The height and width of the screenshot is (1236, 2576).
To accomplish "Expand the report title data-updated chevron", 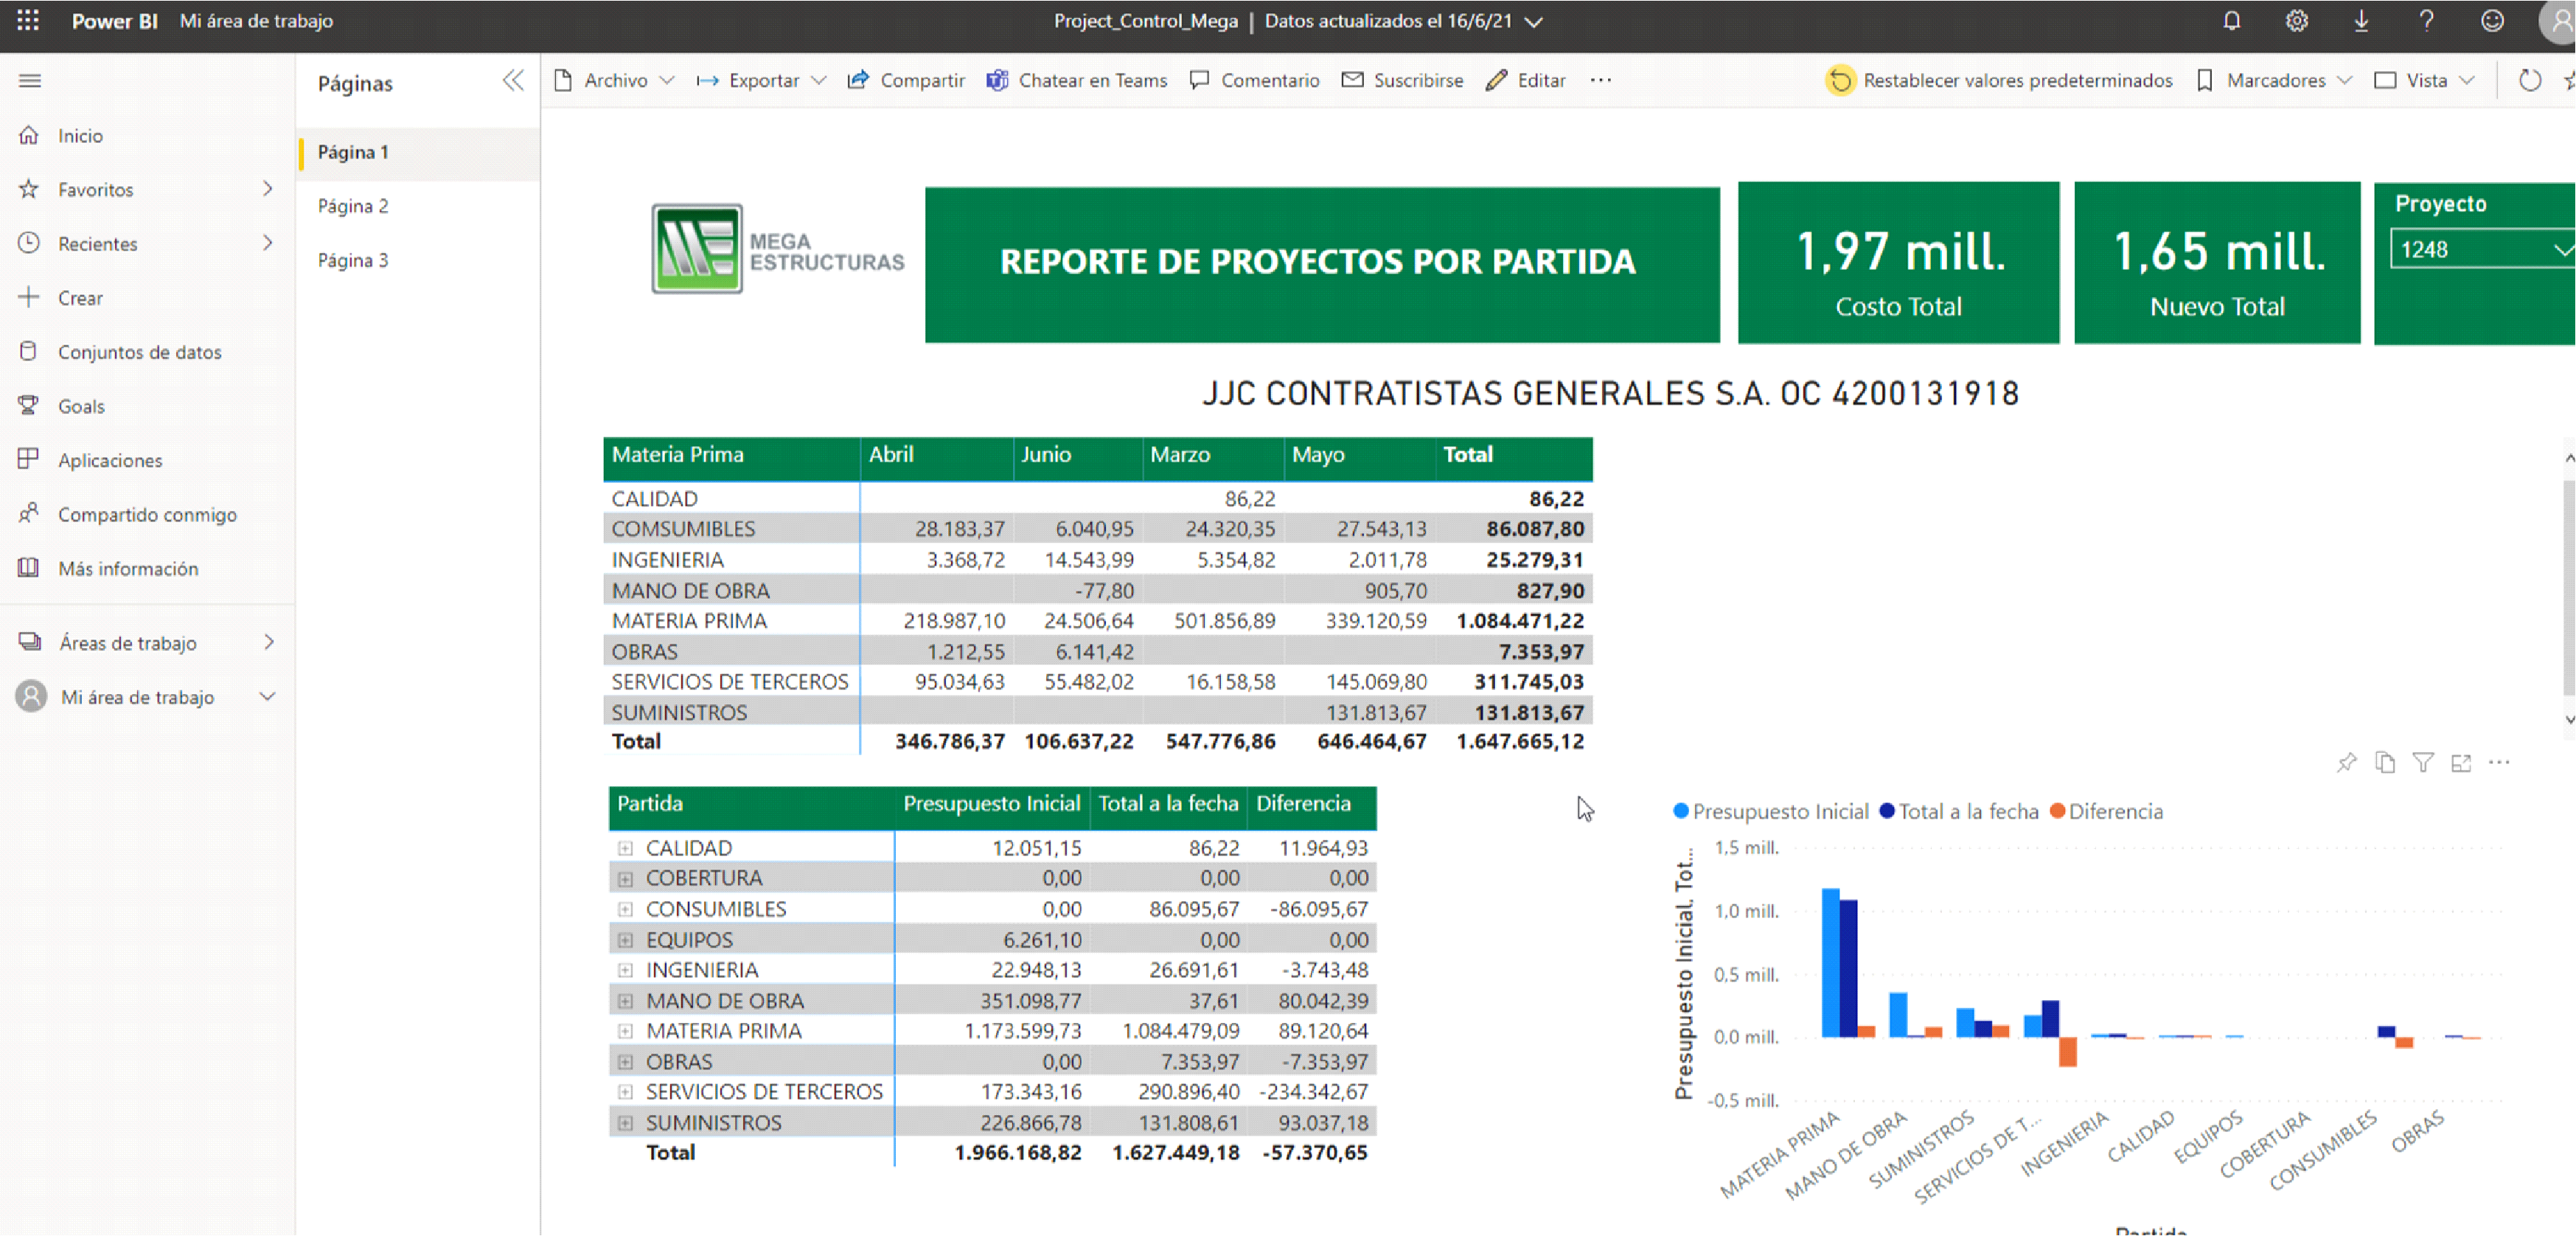I will click(1533, 22).
